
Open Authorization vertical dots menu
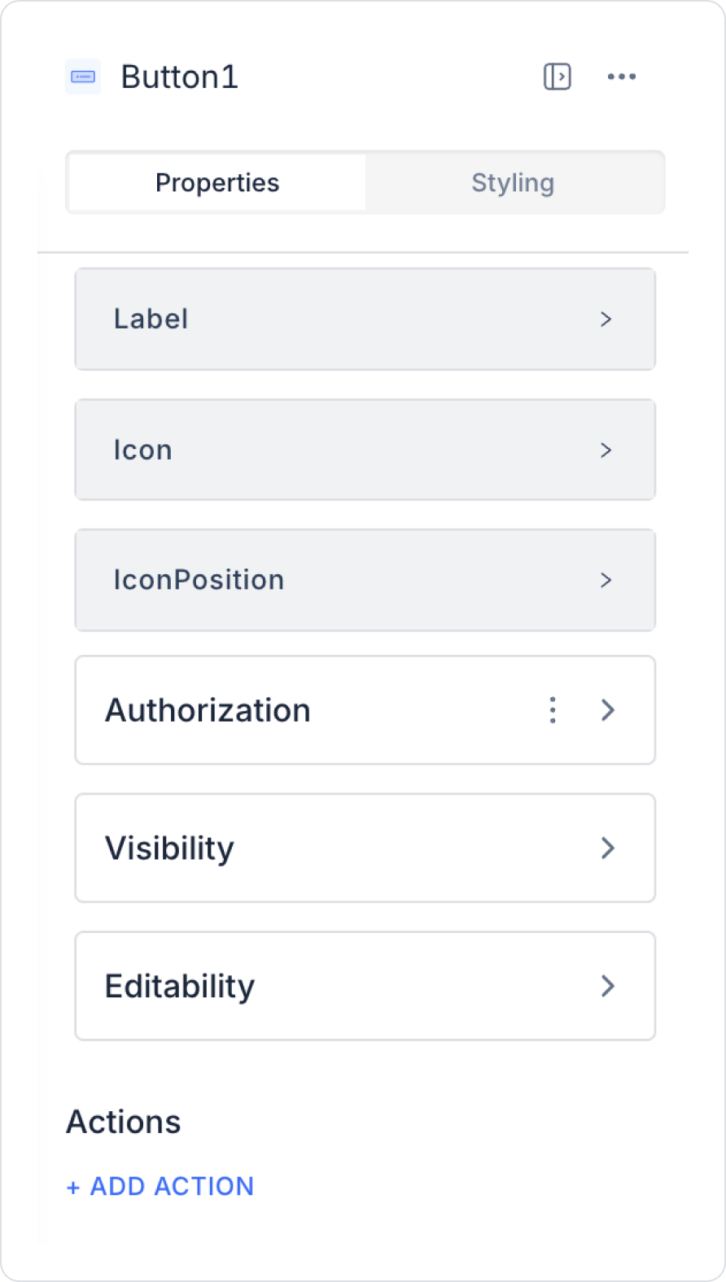point(553,710)
